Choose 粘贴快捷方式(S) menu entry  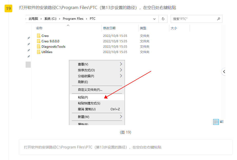97,103
